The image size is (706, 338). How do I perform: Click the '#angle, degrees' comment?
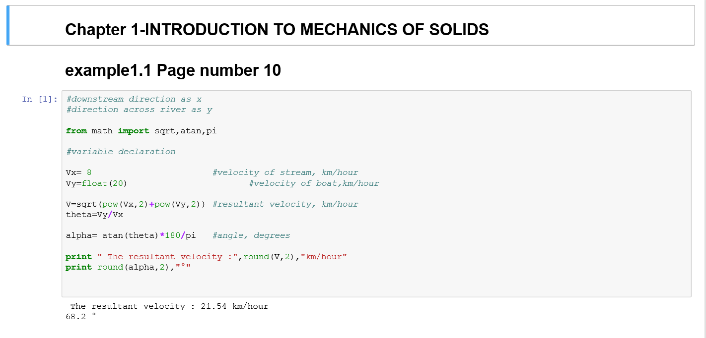(251, 235)
